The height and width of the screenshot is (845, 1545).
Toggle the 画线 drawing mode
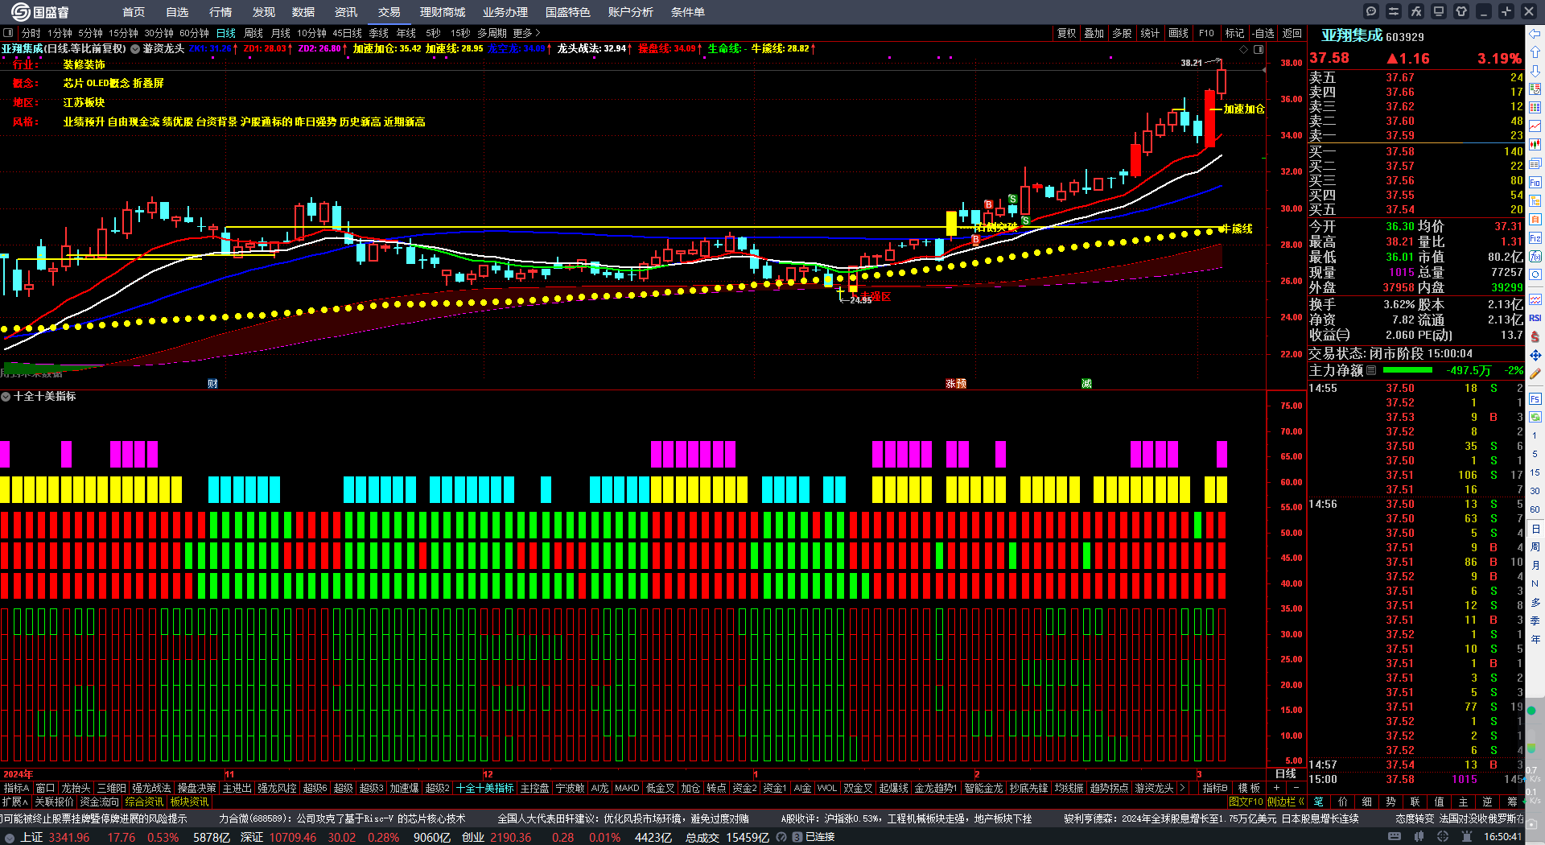coord(1178,33)
